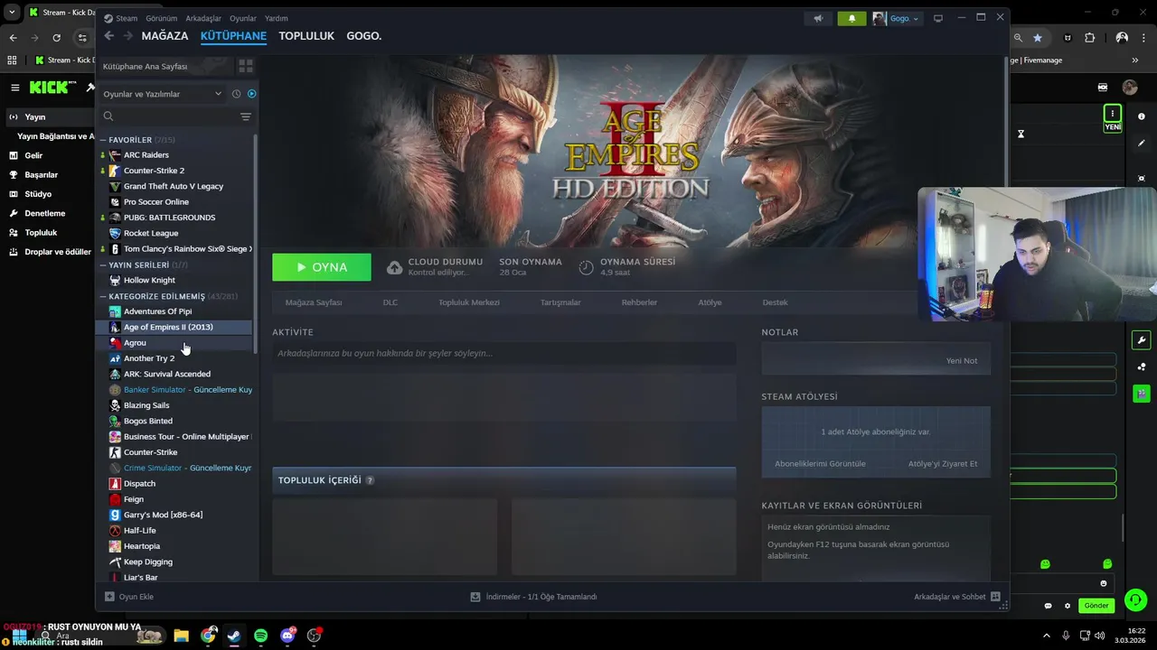The height and width of the screenshot is (650, 1157).
Task: Click Aboneliklerimi Görüntüle link
Action: tap(820, 464)
